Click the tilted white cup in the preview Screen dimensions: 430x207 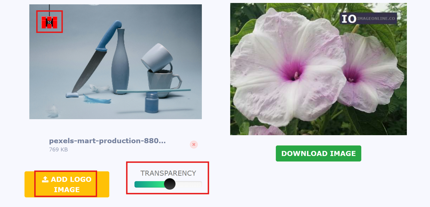(157, 57)
